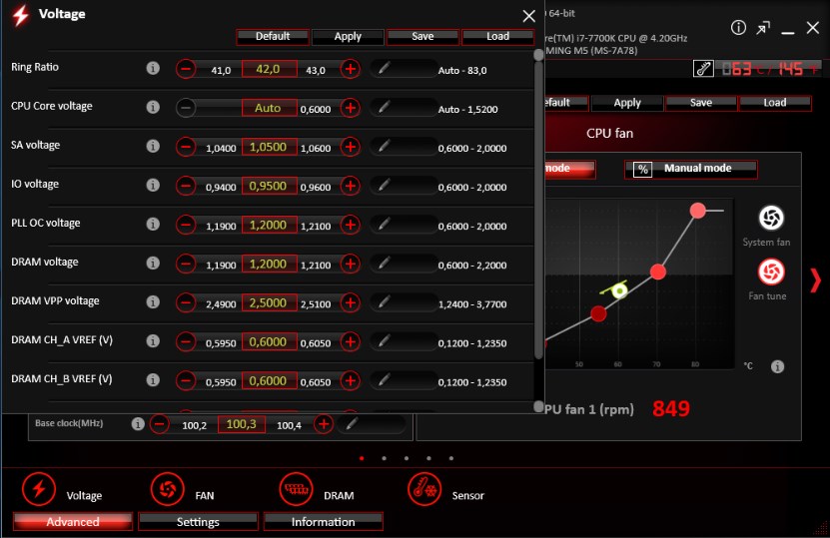Image resolution: width=830 pixels, height=538 pixels.
Task: Click info icon beside the °C label
Action: (x=777, y=366)
